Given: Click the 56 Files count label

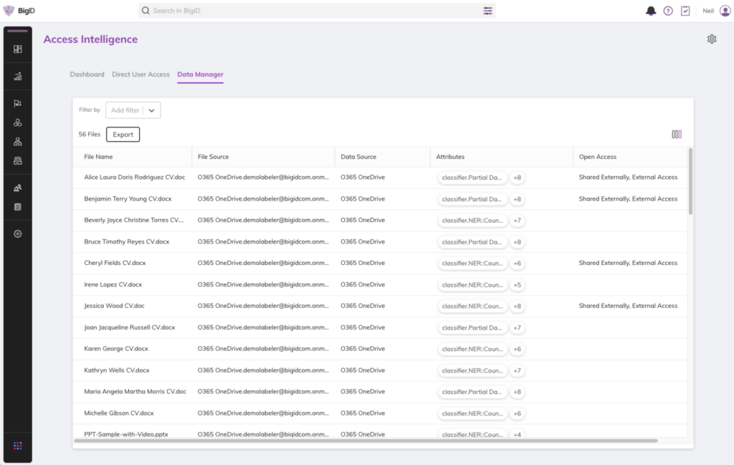Looking at the screenshot, I should pos(90,134).
